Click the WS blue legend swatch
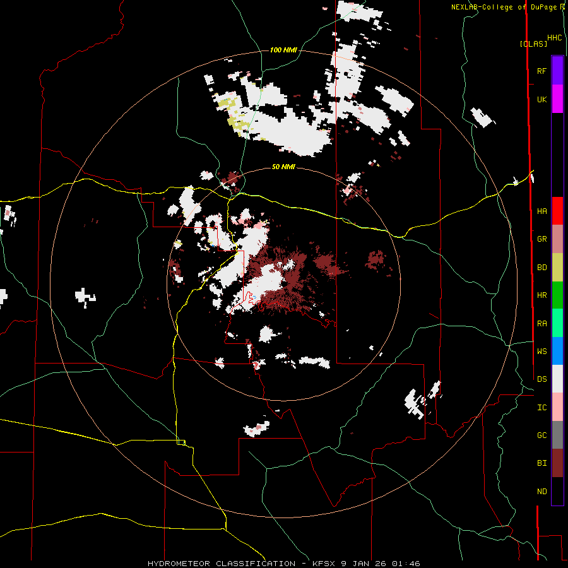 tap(557, 351)
